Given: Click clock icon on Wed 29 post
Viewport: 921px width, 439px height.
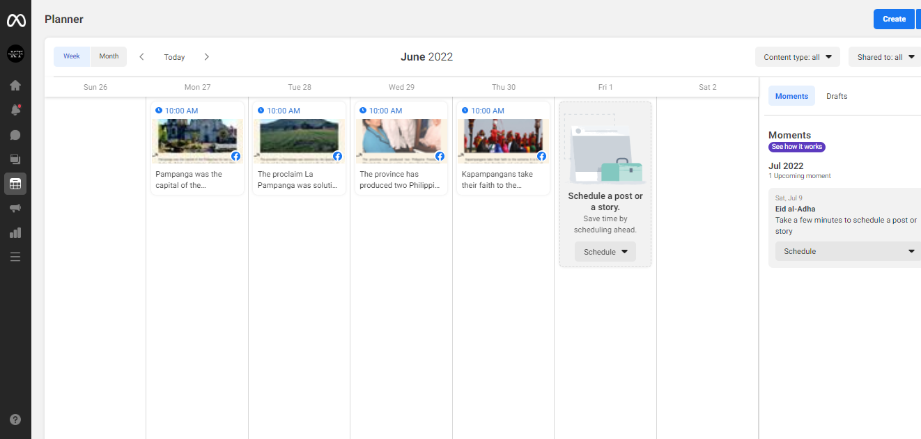Looking at the screenshot, I should pos(363,110).
